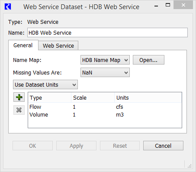Select the Volume row in units table
Image resolution: width=196 pixels, height=172 pixels.
[105, 115]
